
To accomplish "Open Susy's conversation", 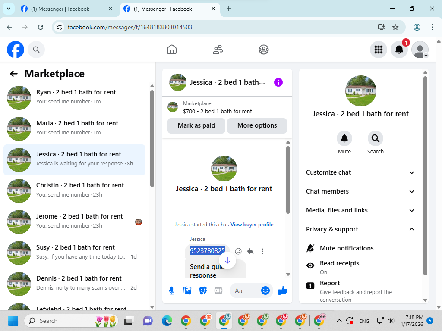I will click(x=74, y=253).
